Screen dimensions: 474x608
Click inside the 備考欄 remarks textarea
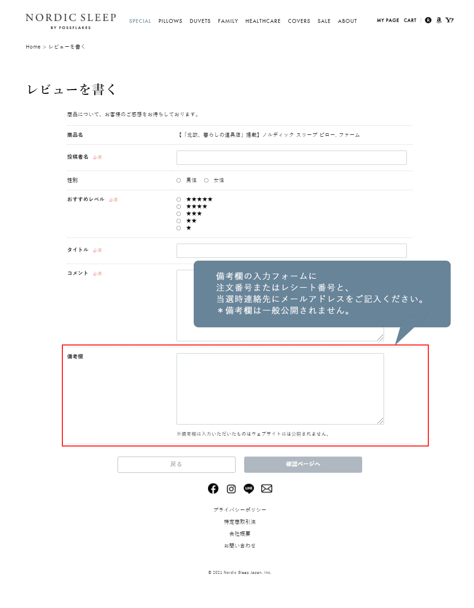click(280, 388)
